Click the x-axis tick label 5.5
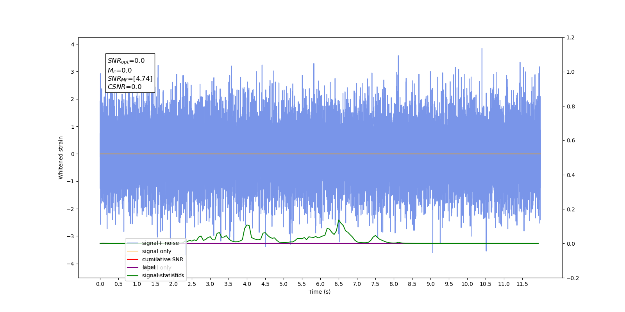This screenshot has width=625, height=312. 302,284
